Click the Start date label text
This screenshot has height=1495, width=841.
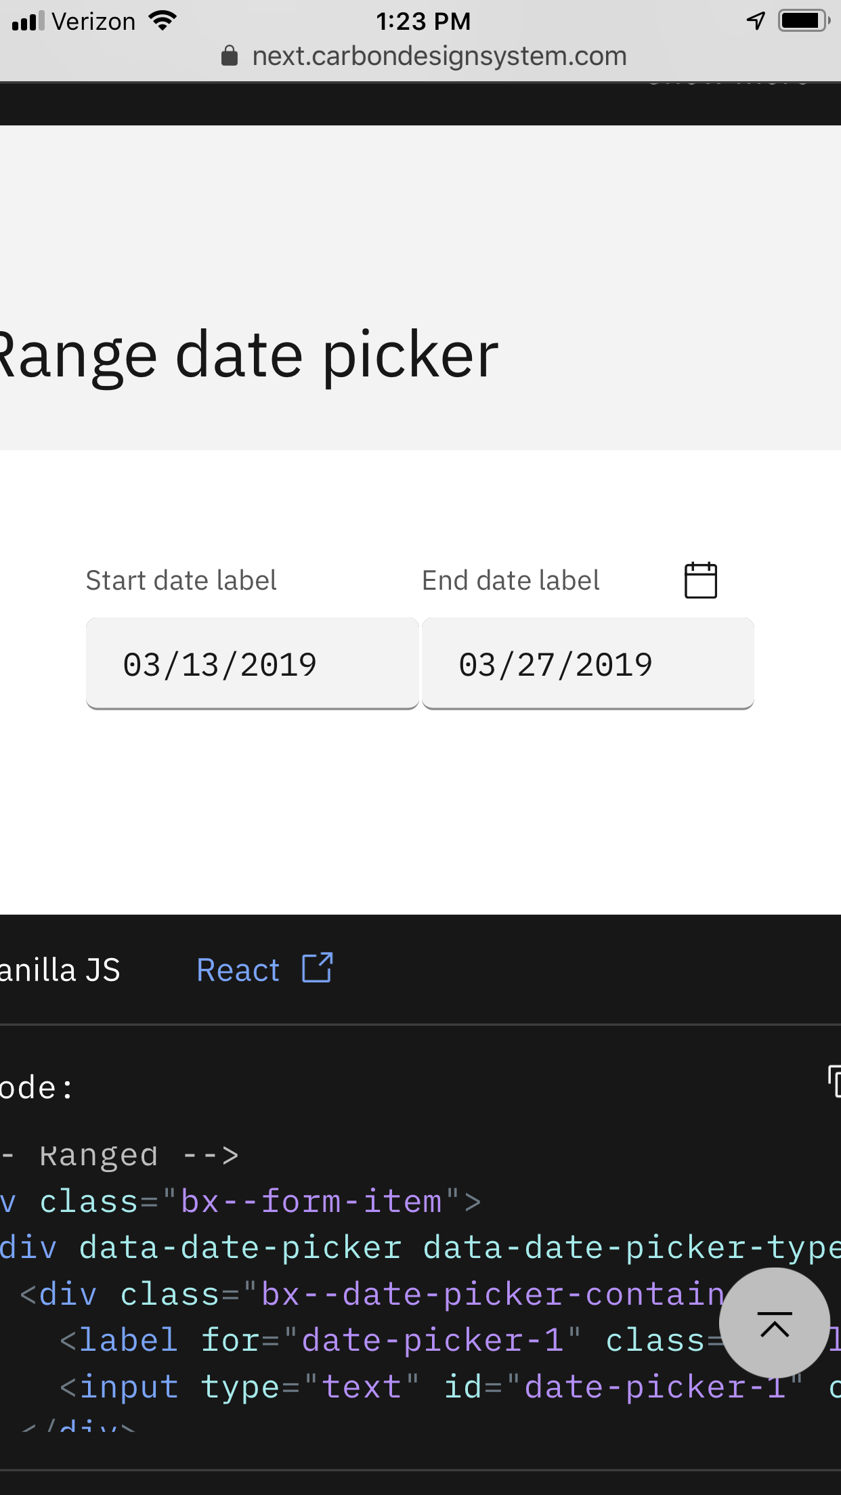(181, 581)
